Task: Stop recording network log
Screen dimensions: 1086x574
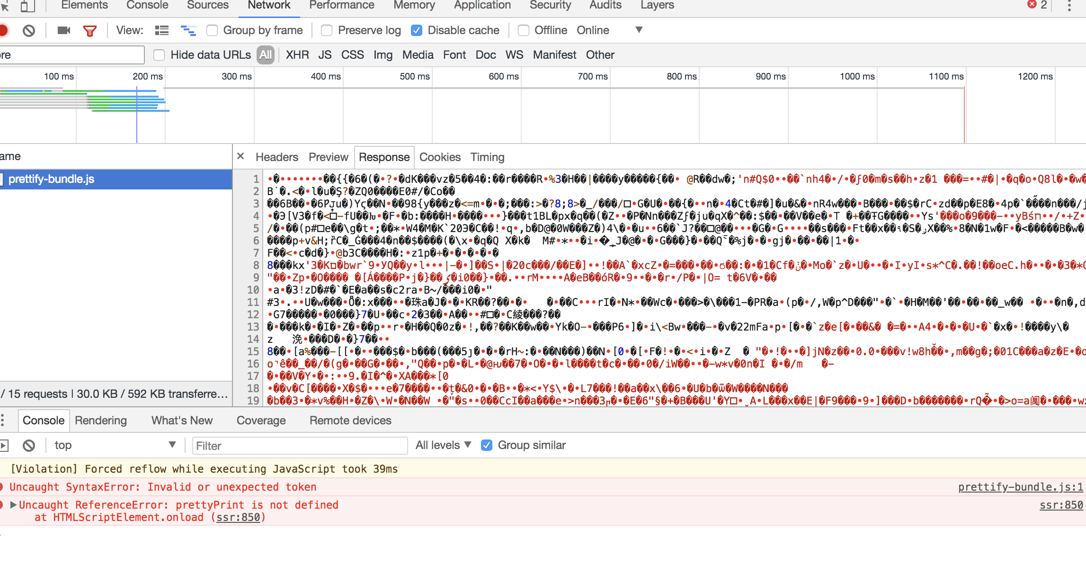Action: [x=4, y=30]
